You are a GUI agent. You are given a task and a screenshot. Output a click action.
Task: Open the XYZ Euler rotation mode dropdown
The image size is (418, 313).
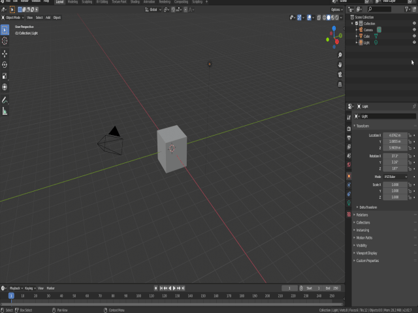tap(395, 177)
